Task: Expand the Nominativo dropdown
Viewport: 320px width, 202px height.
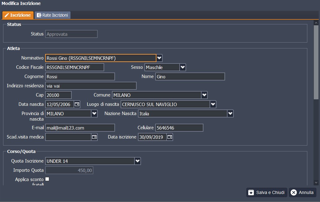Action: pyautogui.click(x=159, y=58)
